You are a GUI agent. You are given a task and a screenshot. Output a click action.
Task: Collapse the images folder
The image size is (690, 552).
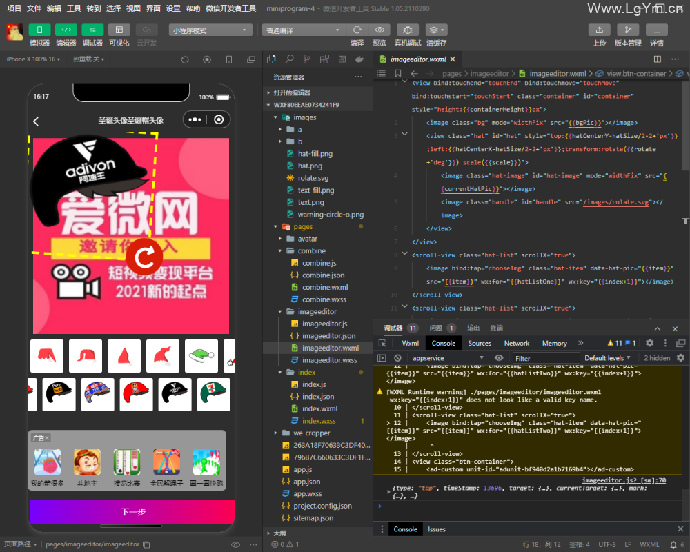tap(275, 117)
